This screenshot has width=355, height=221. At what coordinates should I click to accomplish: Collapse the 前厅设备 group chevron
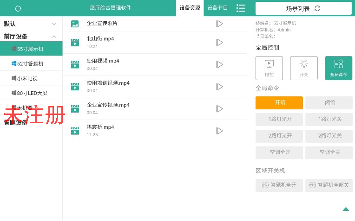click(54, 36)
